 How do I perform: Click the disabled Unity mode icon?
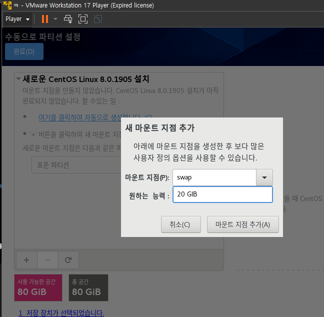click(98, 19)
